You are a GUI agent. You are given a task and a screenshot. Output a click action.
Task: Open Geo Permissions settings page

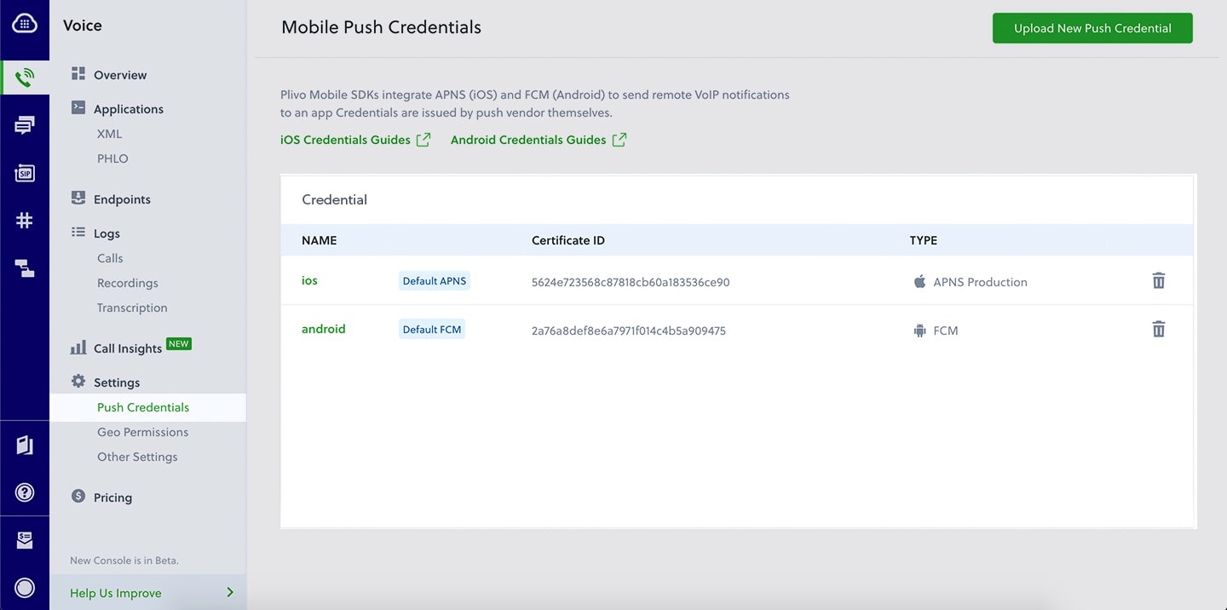tap(143, 432)
